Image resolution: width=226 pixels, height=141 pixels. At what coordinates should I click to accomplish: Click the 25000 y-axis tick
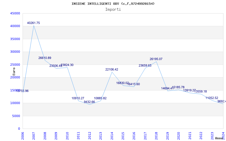(x=15, y=65)
